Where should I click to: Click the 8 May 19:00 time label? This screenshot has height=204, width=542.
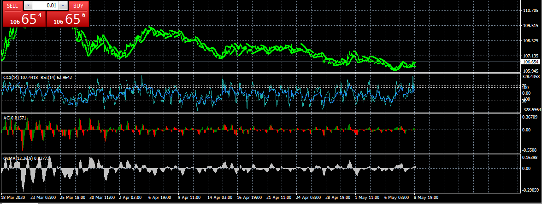pyautogui.click(x=426, y=198)
